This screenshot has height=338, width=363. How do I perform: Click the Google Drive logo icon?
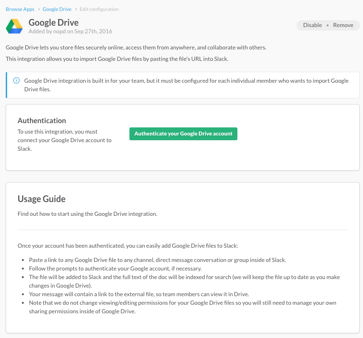[14, 27]
